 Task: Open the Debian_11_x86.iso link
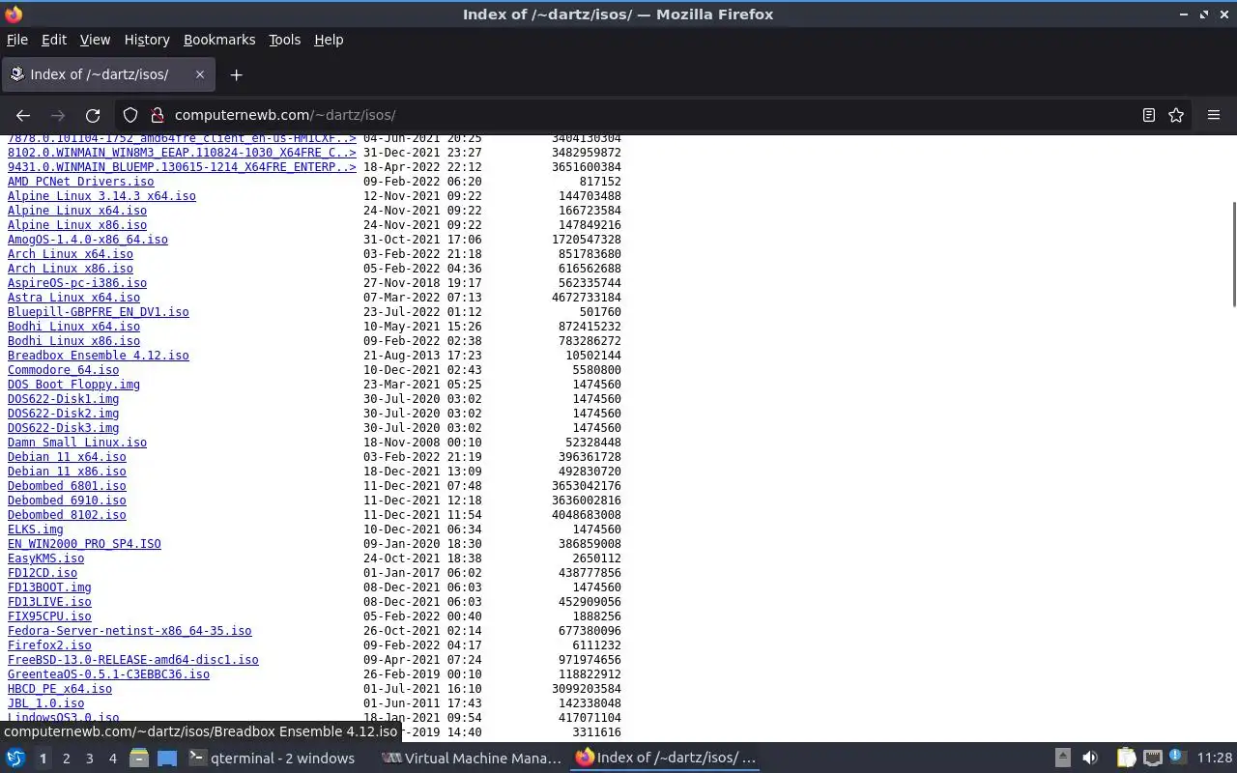click(x=67, y=472)
